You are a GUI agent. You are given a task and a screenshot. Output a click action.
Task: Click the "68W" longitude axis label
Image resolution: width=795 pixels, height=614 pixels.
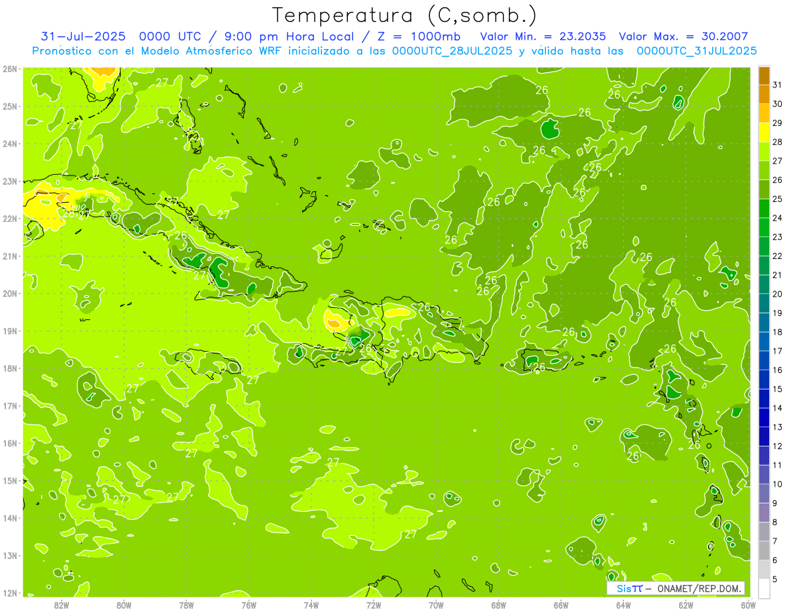click(x=499, y=605)
